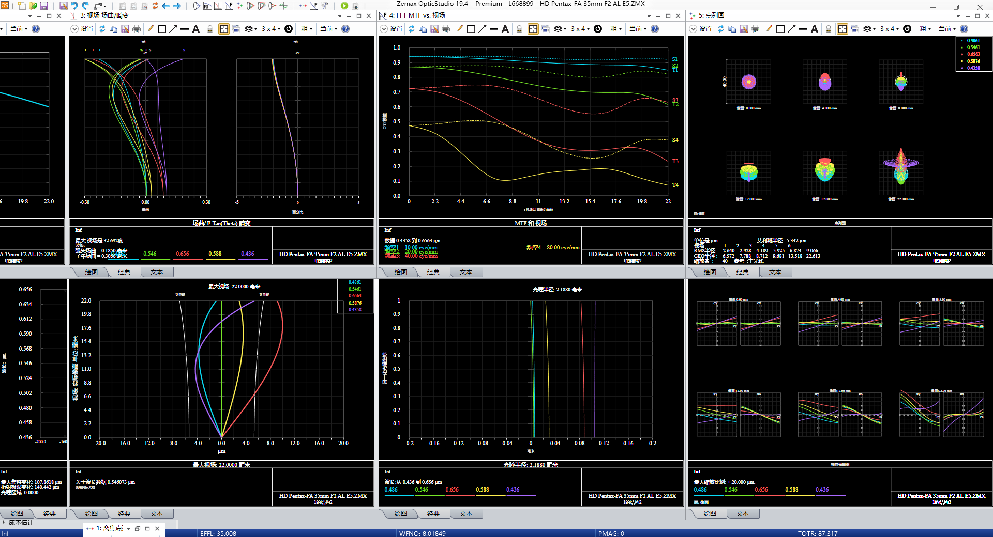The image size is (993, 537).
Task: Click the pencil annotation tool in field curvature window
Action: pos(151,29)
